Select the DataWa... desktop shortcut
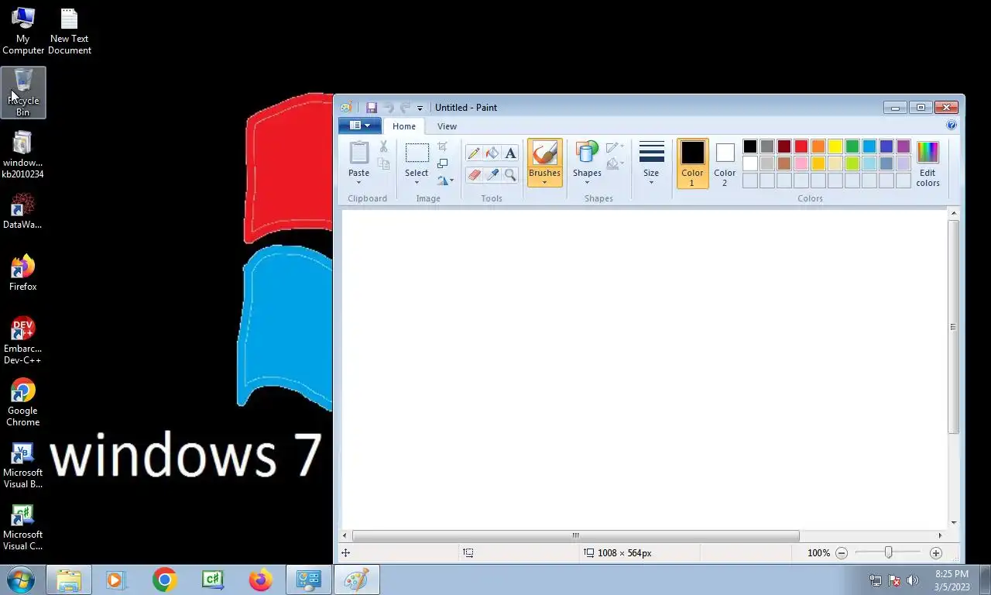 tap(22, 210)
